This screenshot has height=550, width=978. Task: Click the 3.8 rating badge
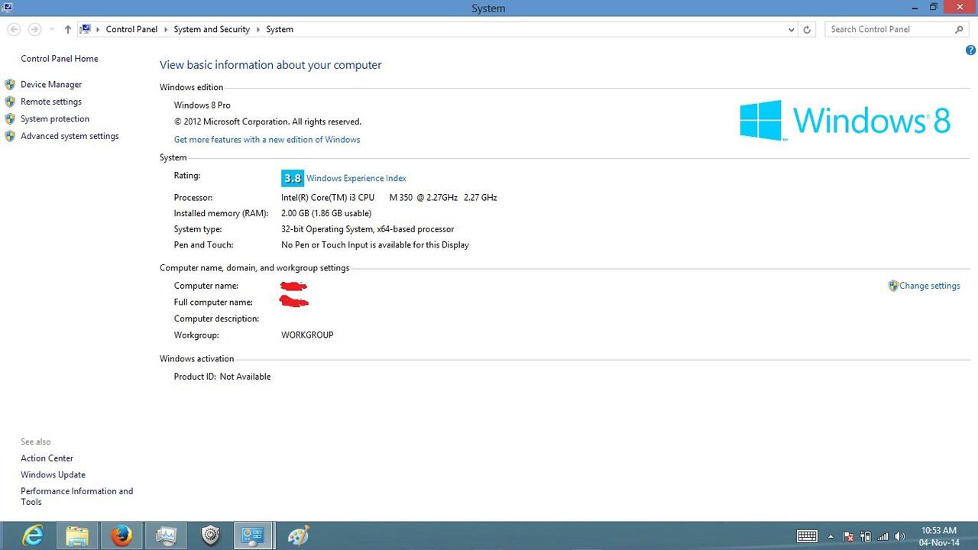click(293, 178)
